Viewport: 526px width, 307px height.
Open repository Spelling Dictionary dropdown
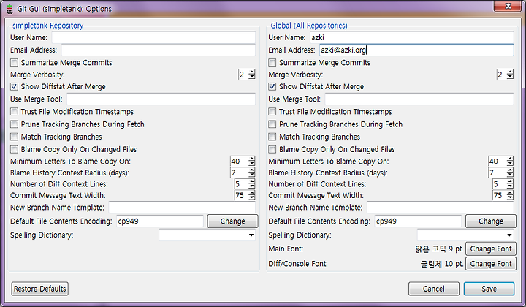tap(251, 235)
